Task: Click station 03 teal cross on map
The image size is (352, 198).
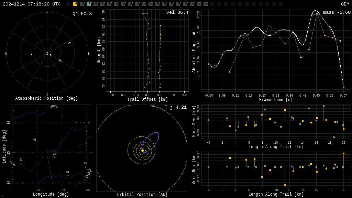Action: 35,143
